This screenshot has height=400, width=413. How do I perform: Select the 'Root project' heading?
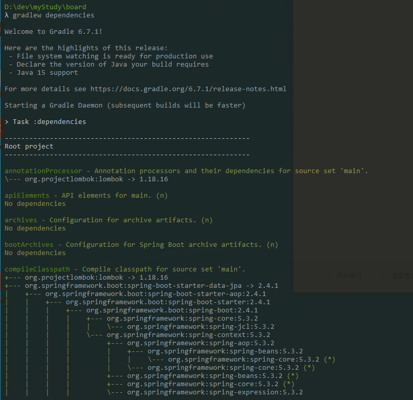point(29,146)
